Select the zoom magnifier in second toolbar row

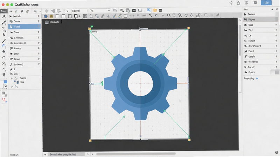(x=169, y=15)
